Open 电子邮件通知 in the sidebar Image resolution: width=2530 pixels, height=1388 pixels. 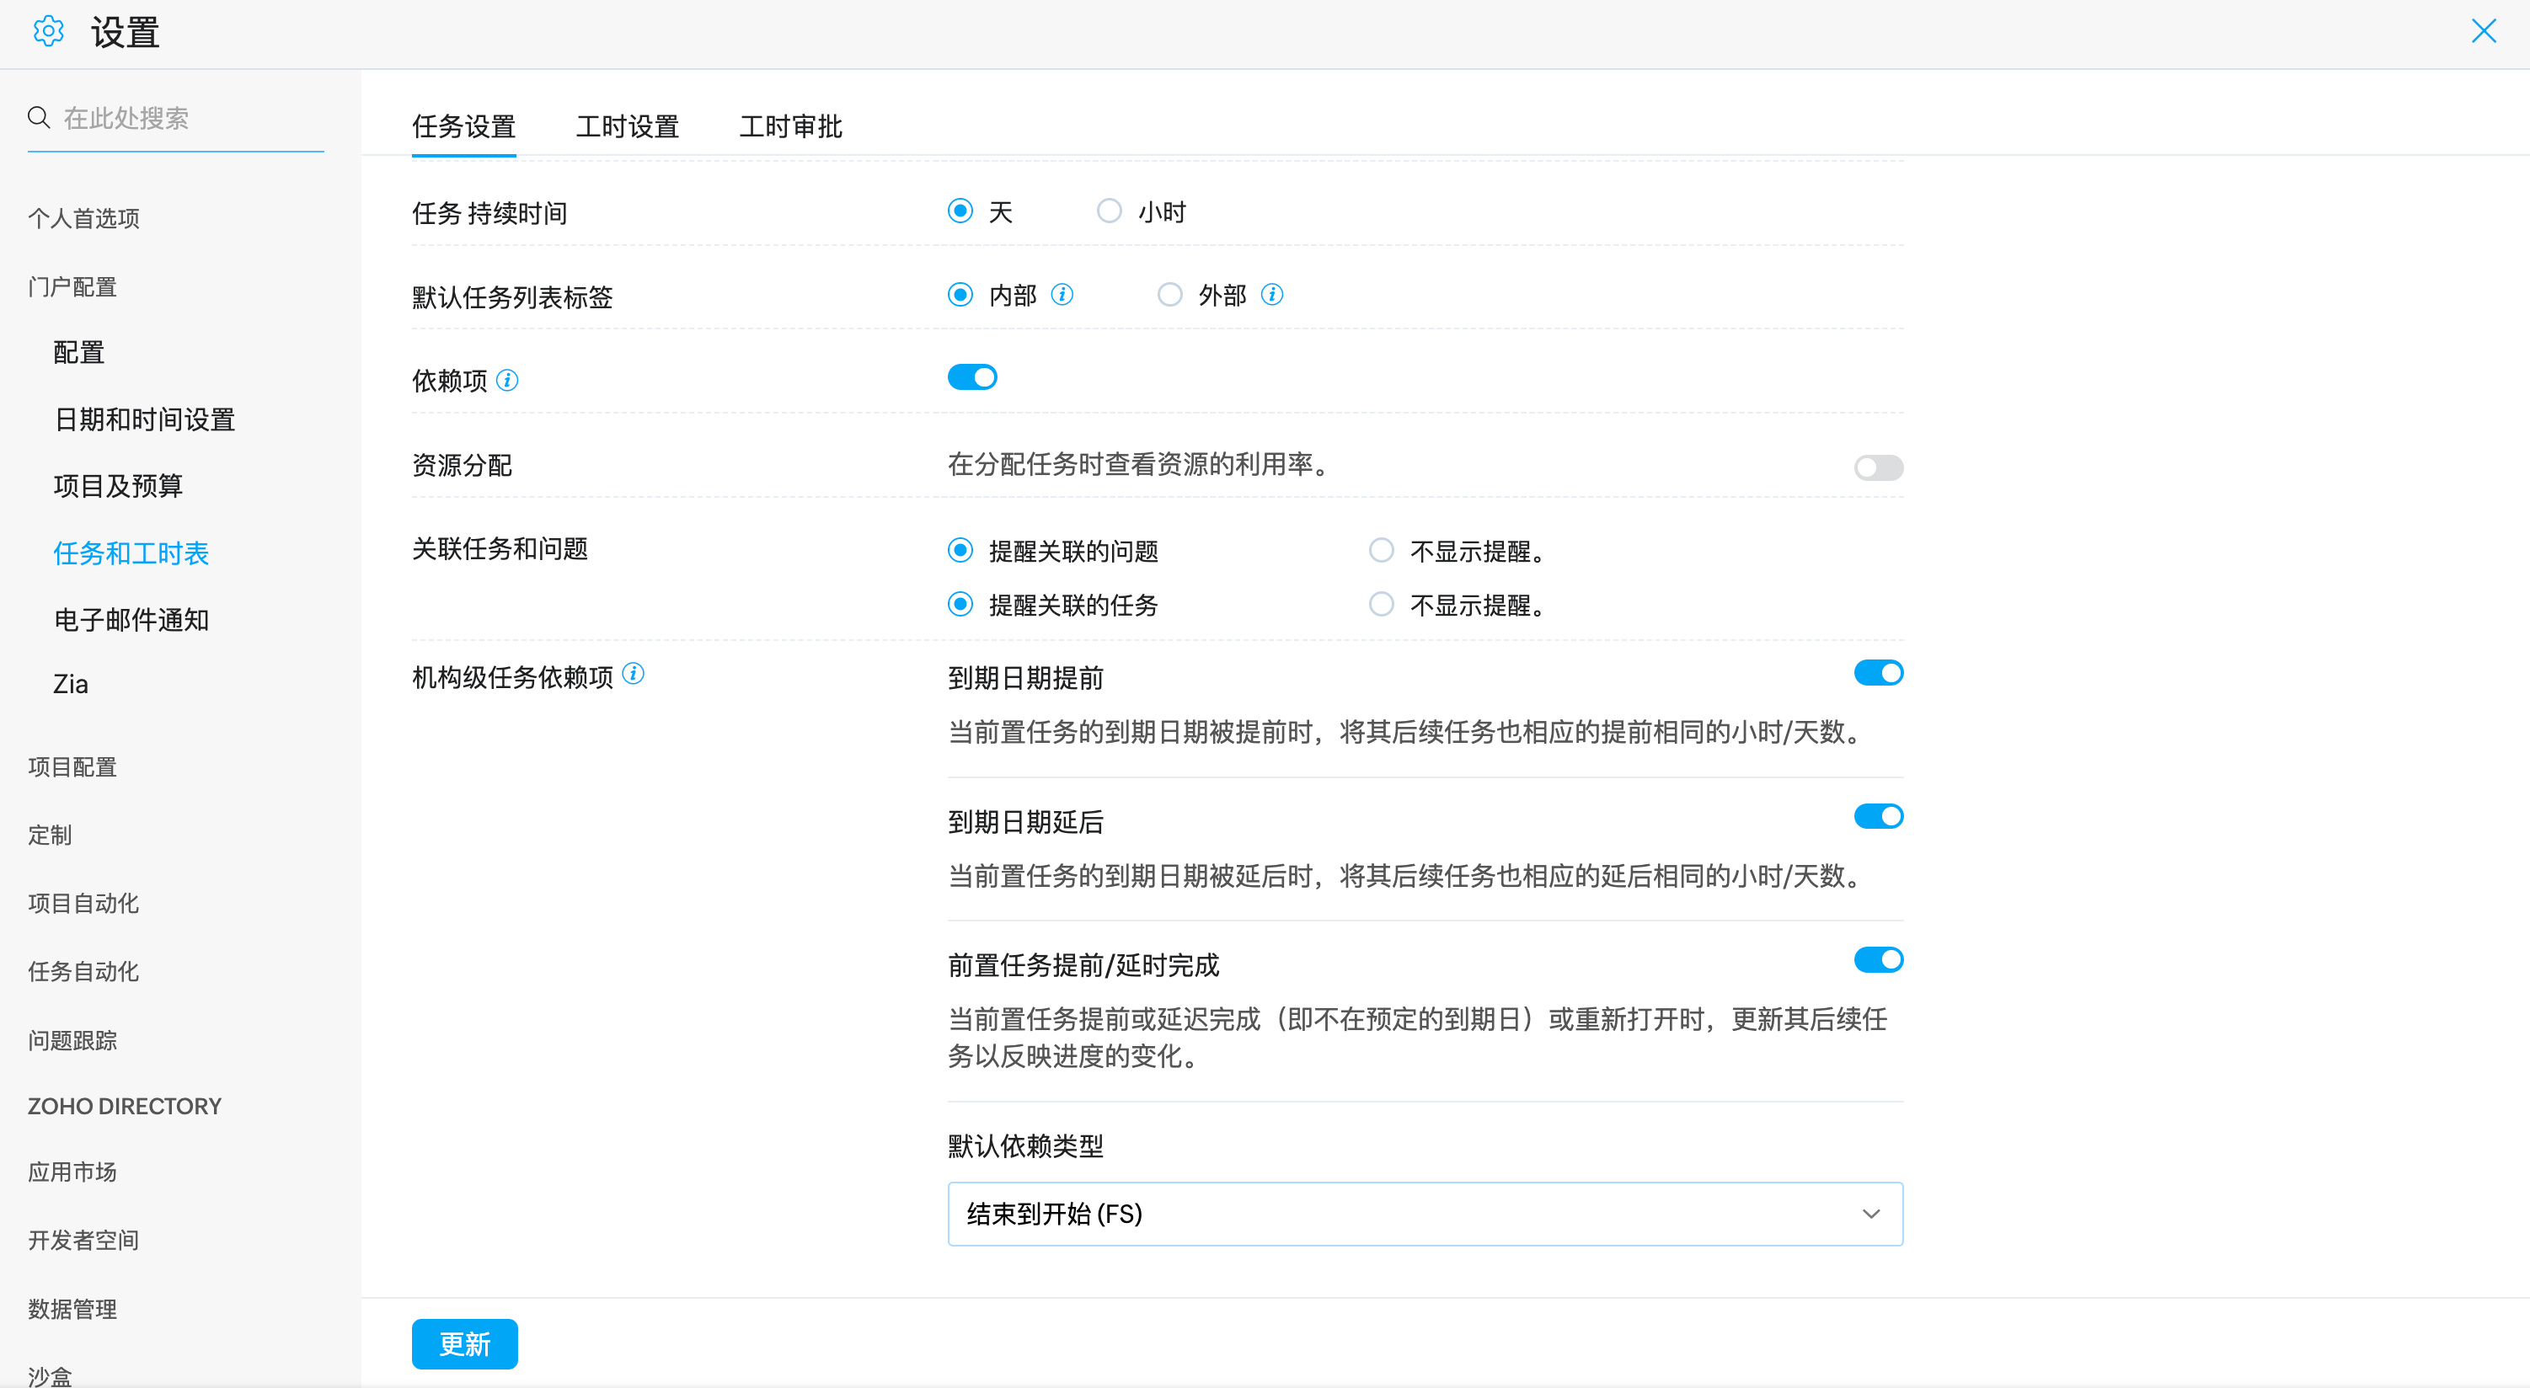pyautogui.click(x=131, y=619)
